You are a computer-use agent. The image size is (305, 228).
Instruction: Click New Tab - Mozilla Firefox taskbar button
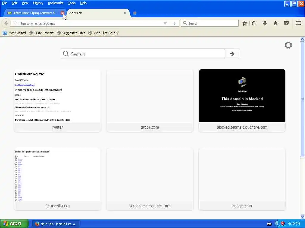coord(55,224)
